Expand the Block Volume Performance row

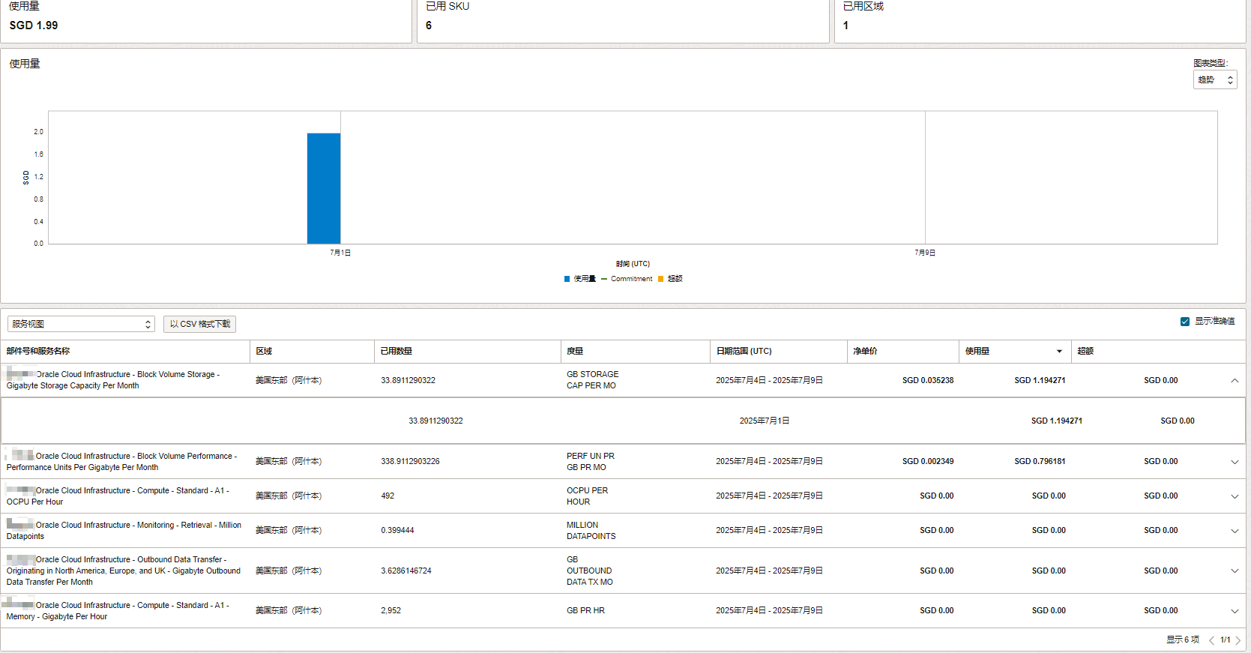(x=1234, y=462)
